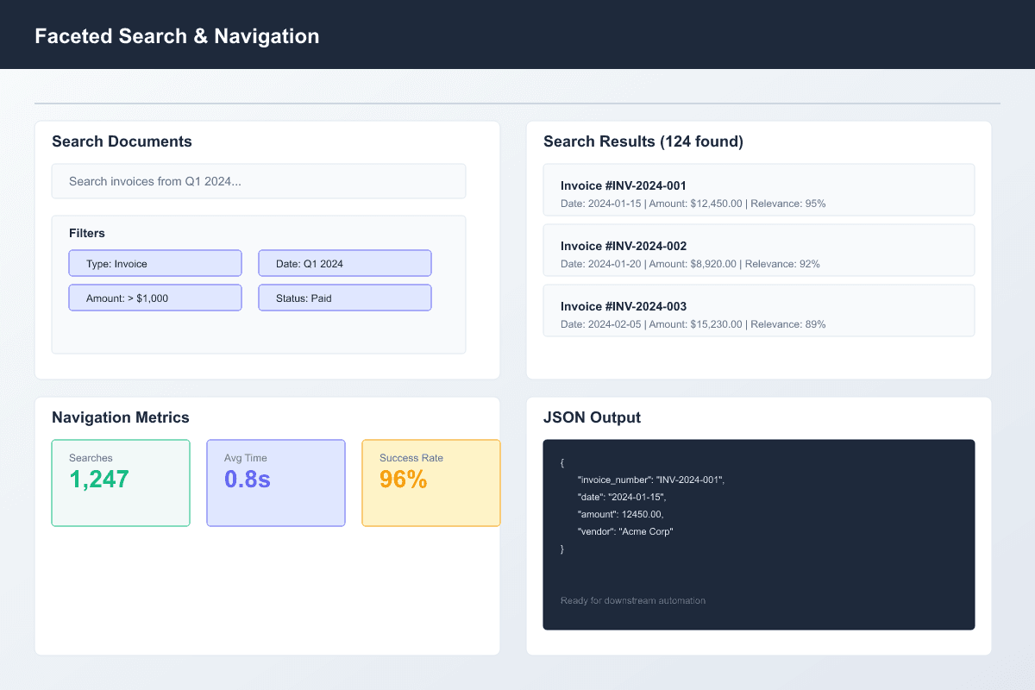Select the Avg Time metric card
Screen dimensions: 1035x690
276,483
